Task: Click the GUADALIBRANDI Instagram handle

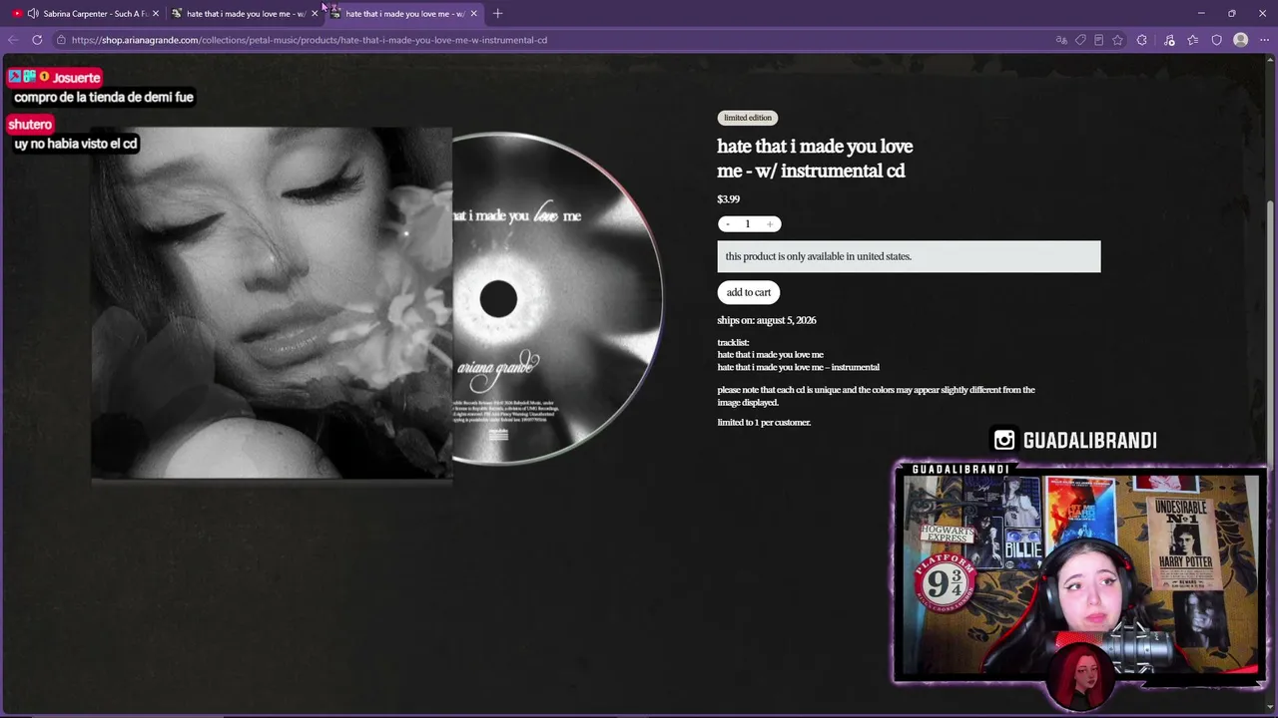Action: coord(1090,441)
